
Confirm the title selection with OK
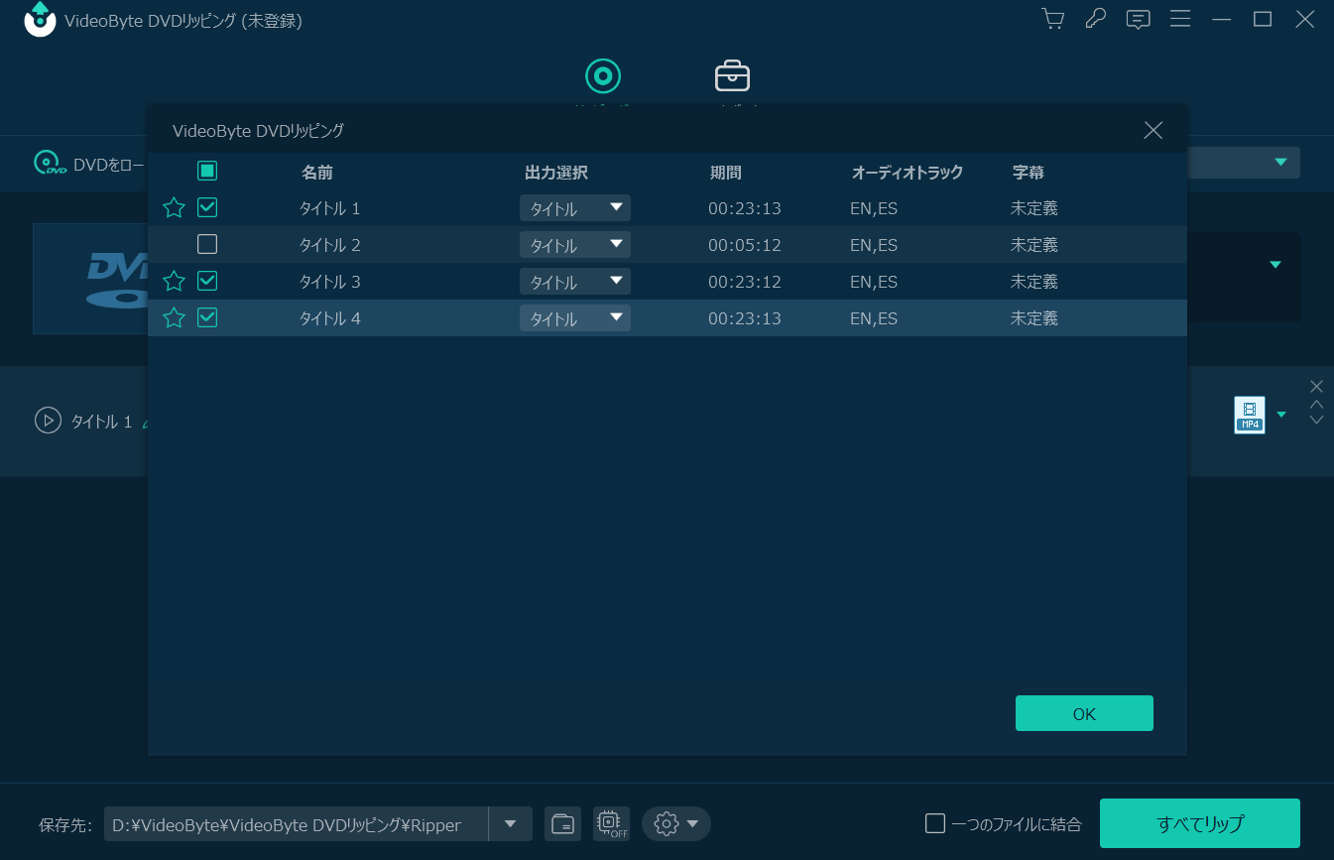1084,713
